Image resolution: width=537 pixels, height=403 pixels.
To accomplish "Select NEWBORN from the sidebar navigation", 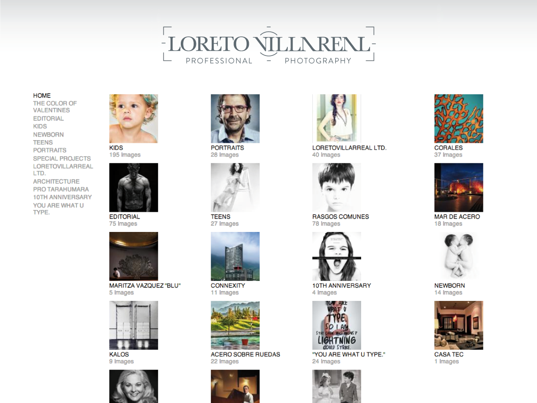I will [48, 134].
